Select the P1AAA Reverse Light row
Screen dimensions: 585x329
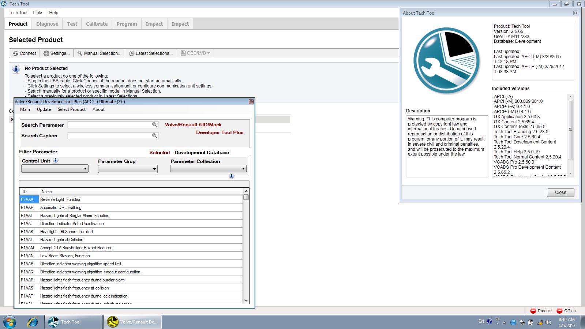tap(131, 199)
